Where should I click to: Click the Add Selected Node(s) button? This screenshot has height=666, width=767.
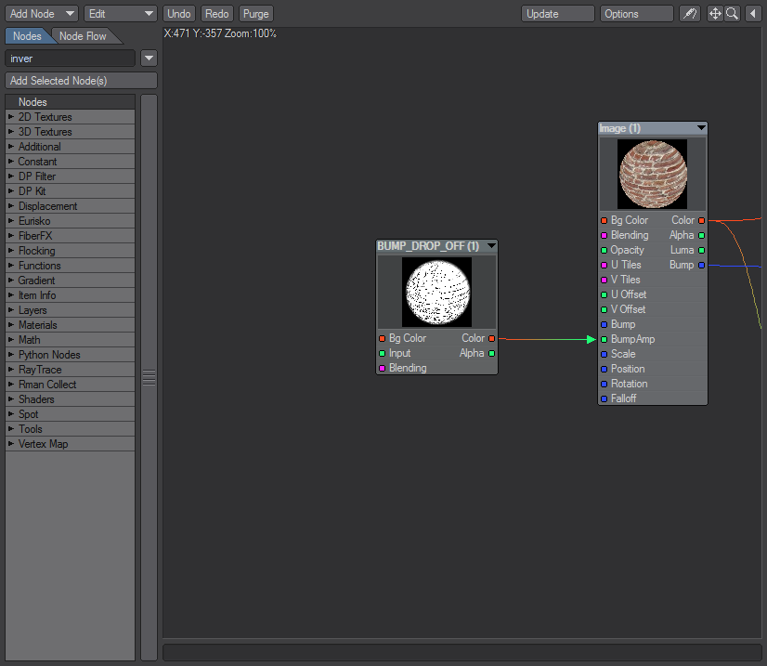click(81, 81)
